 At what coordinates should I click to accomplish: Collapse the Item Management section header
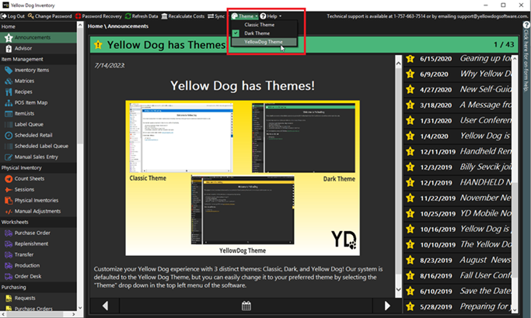(x=38, y=59)
